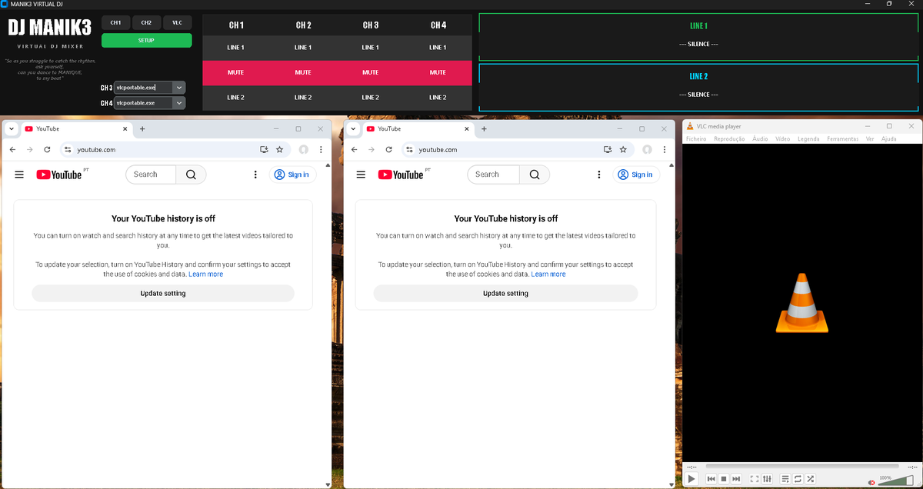Click the CH 3 vlcportable.exe input field
This screenshot has height=489, width=923.
point(144,88)
